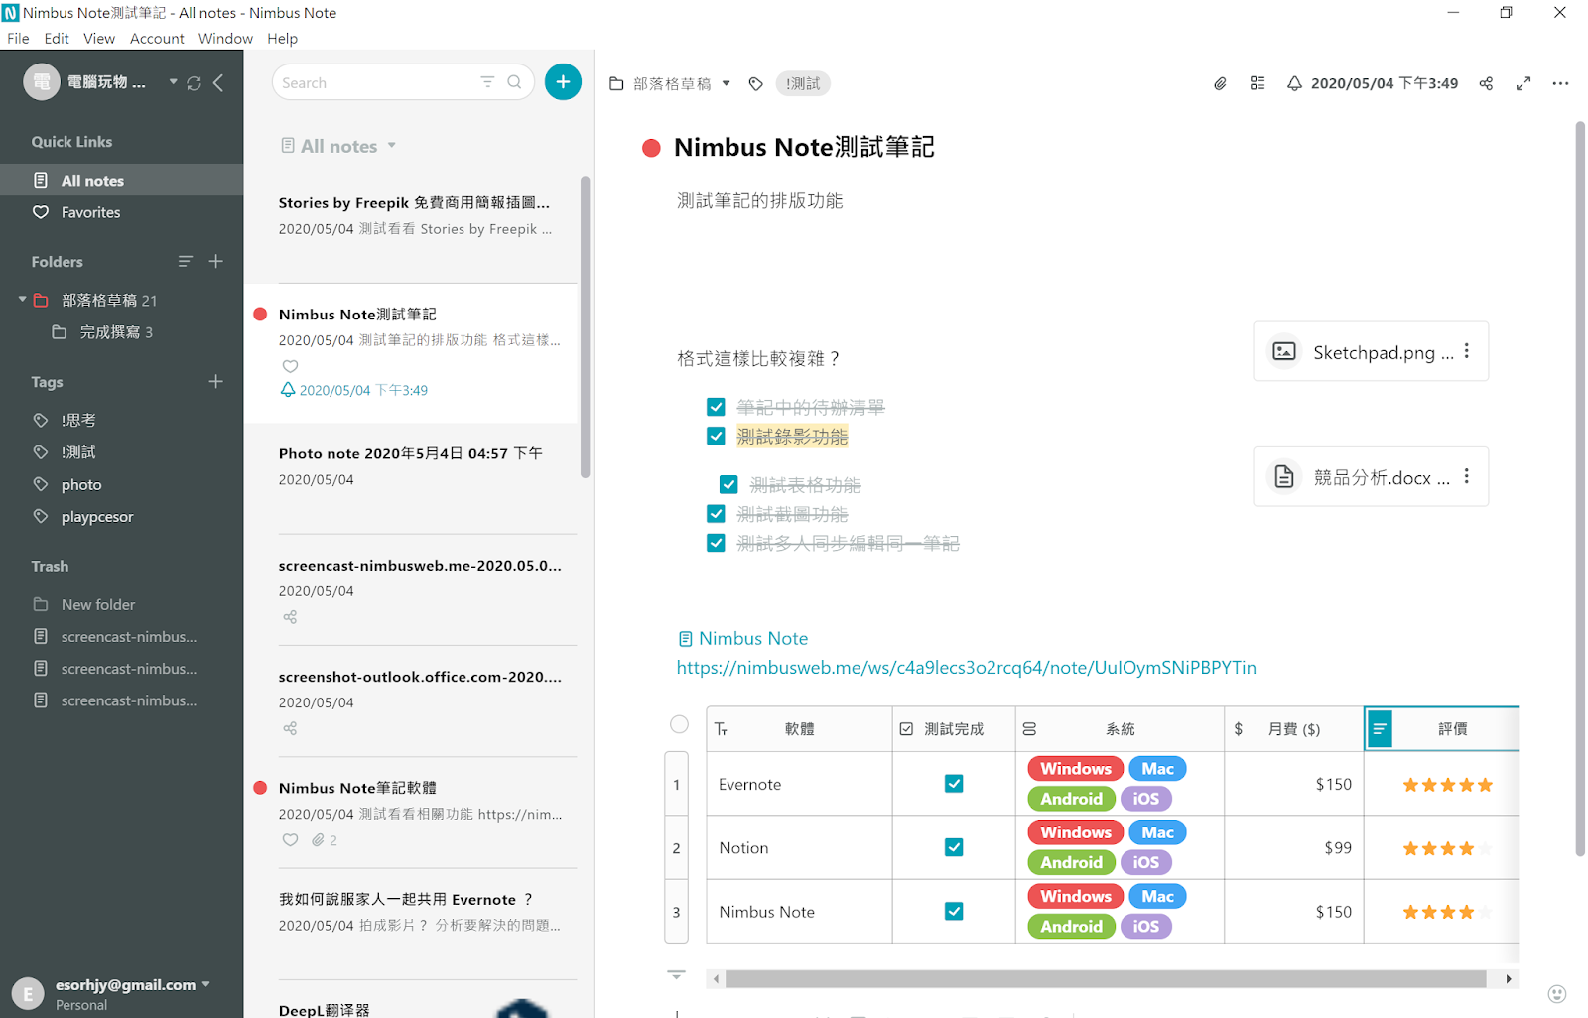Uncheck 測試多人同步編輯同一筆記 checkbox
This screenshot has height=1018, width=1588.
coord(716,543)
